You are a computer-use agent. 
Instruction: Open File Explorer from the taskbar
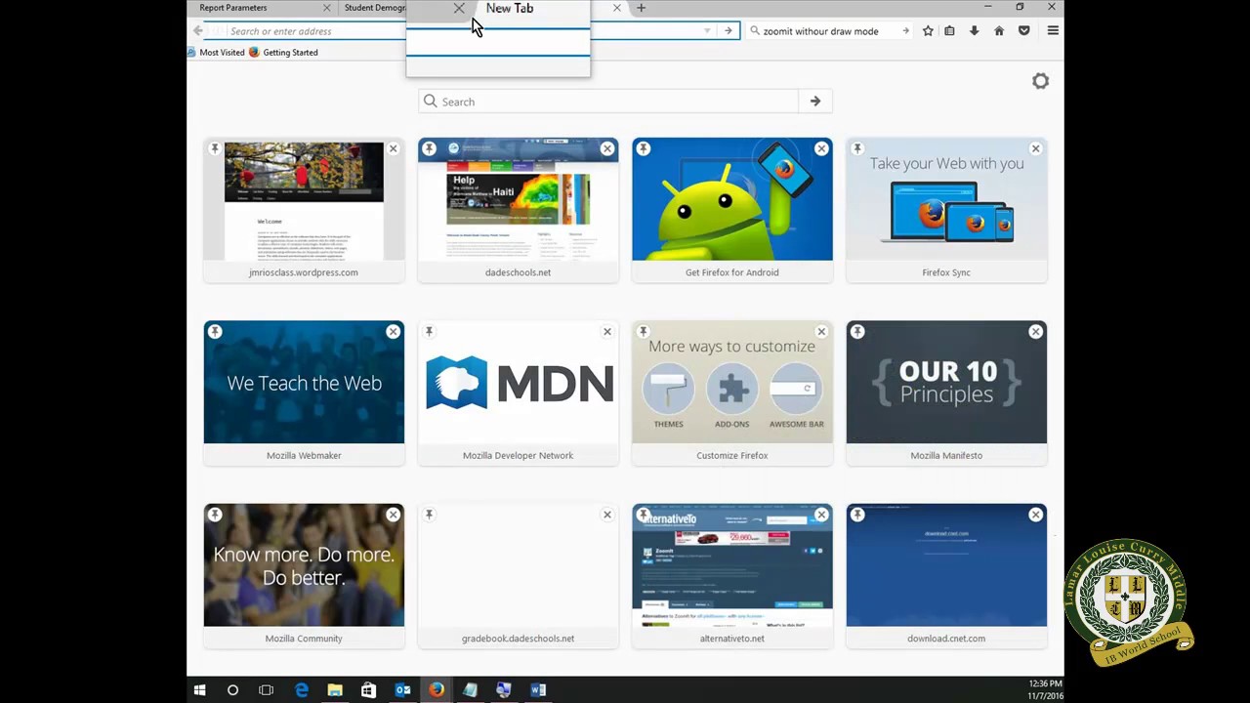[335, 690]
